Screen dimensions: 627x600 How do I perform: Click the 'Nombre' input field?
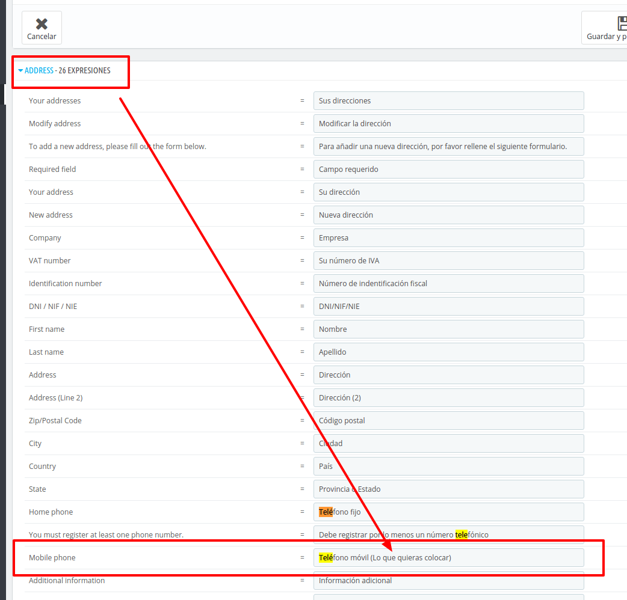tap(449, 329)
